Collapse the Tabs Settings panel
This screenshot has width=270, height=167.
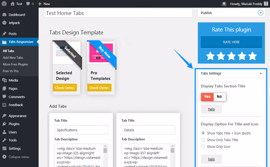coord(261,73)
